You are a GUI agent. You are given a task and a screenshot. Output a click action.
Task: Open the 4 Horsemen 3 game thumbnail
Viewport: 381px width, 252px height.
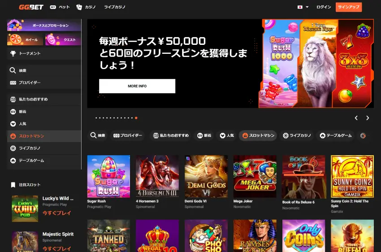click(157, 176)
